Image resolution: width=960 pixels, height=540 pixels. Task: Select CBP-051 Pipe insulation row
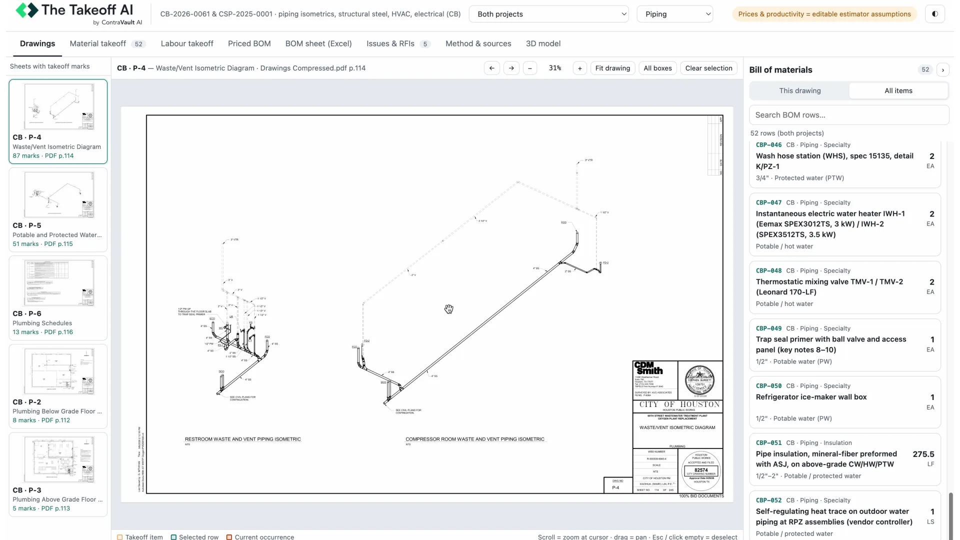(x=845, y=459)
